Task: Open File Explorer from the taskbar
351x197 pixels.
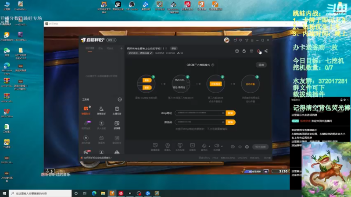Action: tap(103, 193)
